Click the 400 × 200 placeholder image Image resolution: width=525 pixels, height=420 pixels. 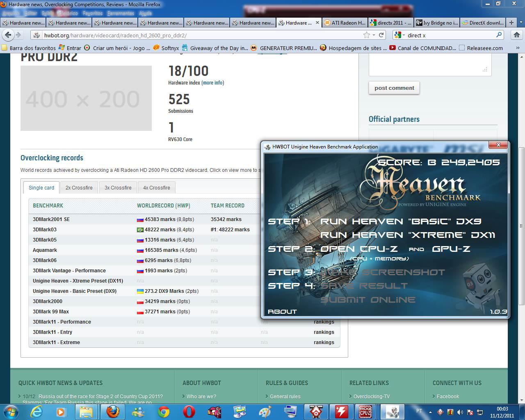pyautogui.click(x=86, y=98)
